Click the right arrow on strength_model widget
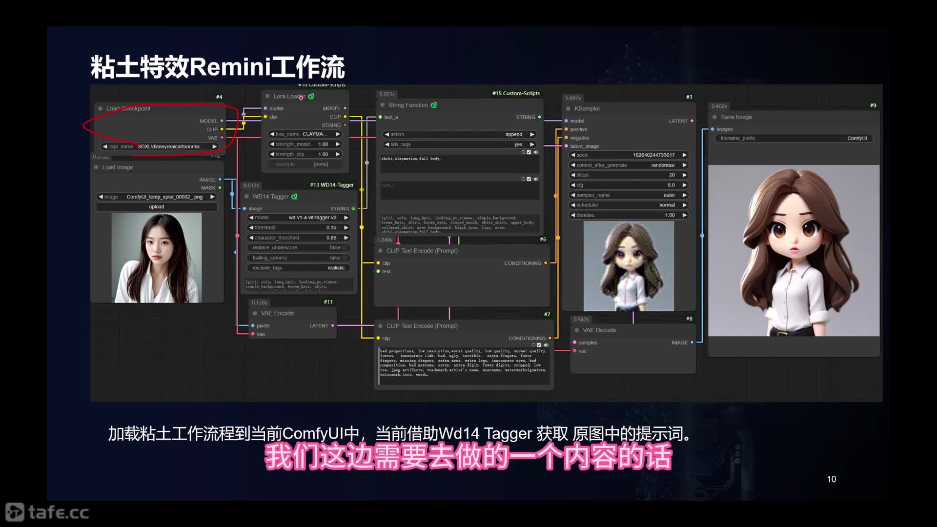Screen dimensions: 937x527 pos(338,144)
